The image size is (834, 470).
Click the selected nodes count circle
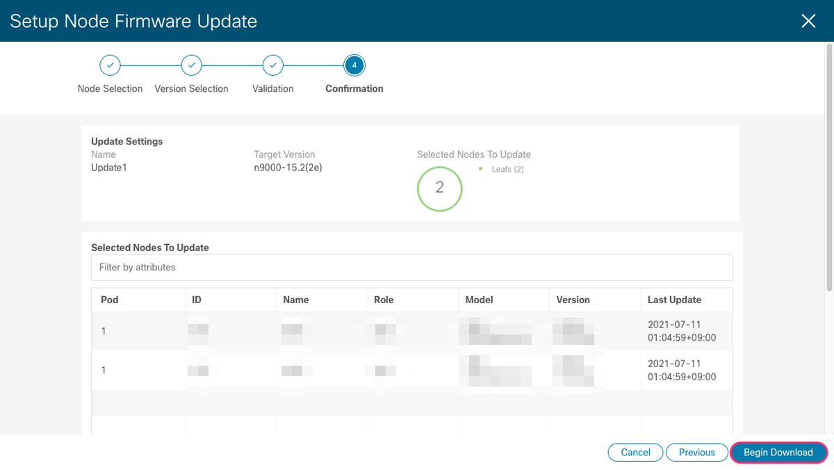pos(439,188)
